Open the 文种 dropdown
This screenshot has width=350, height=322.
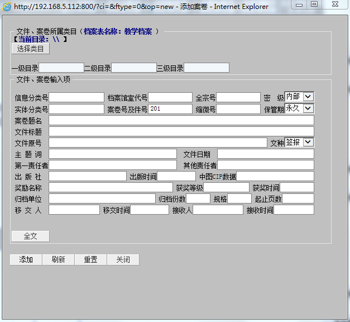click(299, 143)
